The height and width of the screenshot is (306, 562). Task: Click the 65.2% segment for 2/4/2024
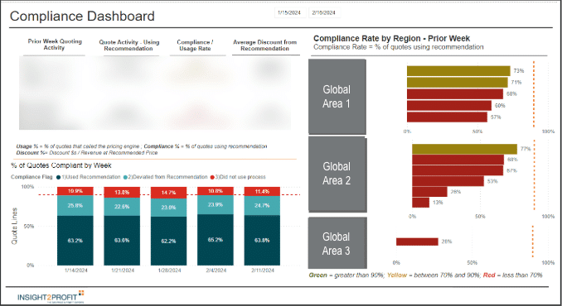coord(216,240)
